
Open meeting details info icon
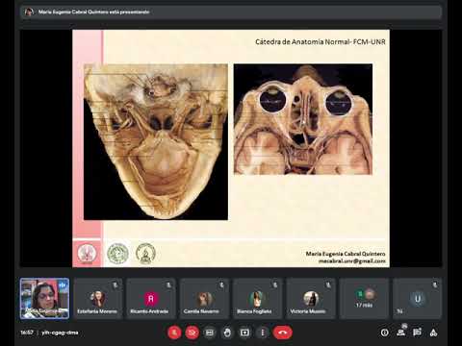[384, 333]
